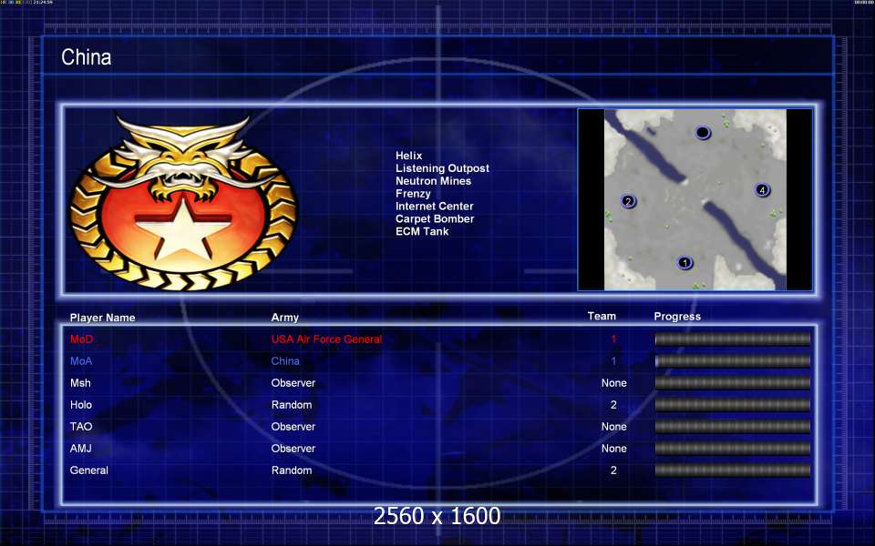
Task: Select player name General
Action: click(88, 470)
